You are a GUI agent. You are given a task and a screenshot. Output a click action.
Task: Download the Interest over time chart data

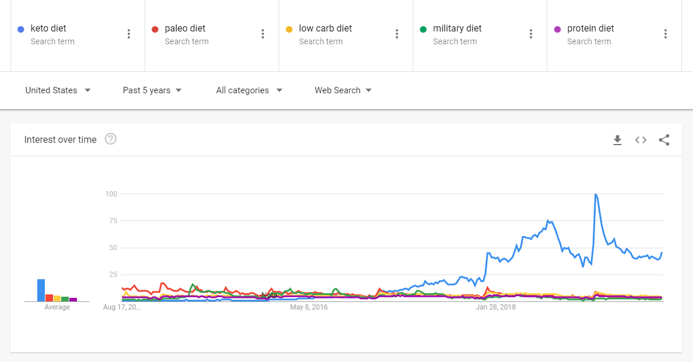pyautogui.click(x=617, y=140)
